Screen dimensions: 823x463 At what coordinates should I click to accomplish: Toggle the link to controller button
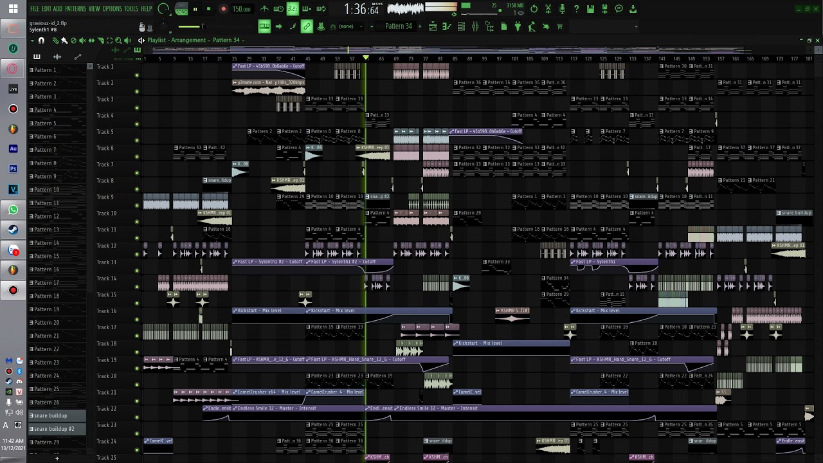[307, 26]
